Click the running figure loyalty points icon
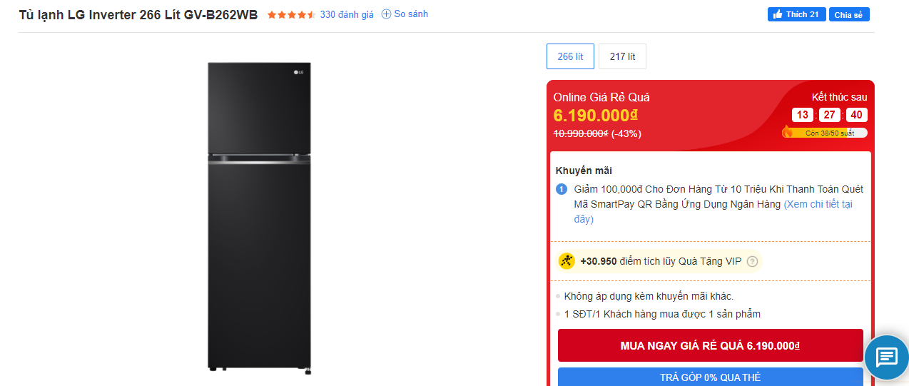The image size is (909, 386). coord(567,261)
